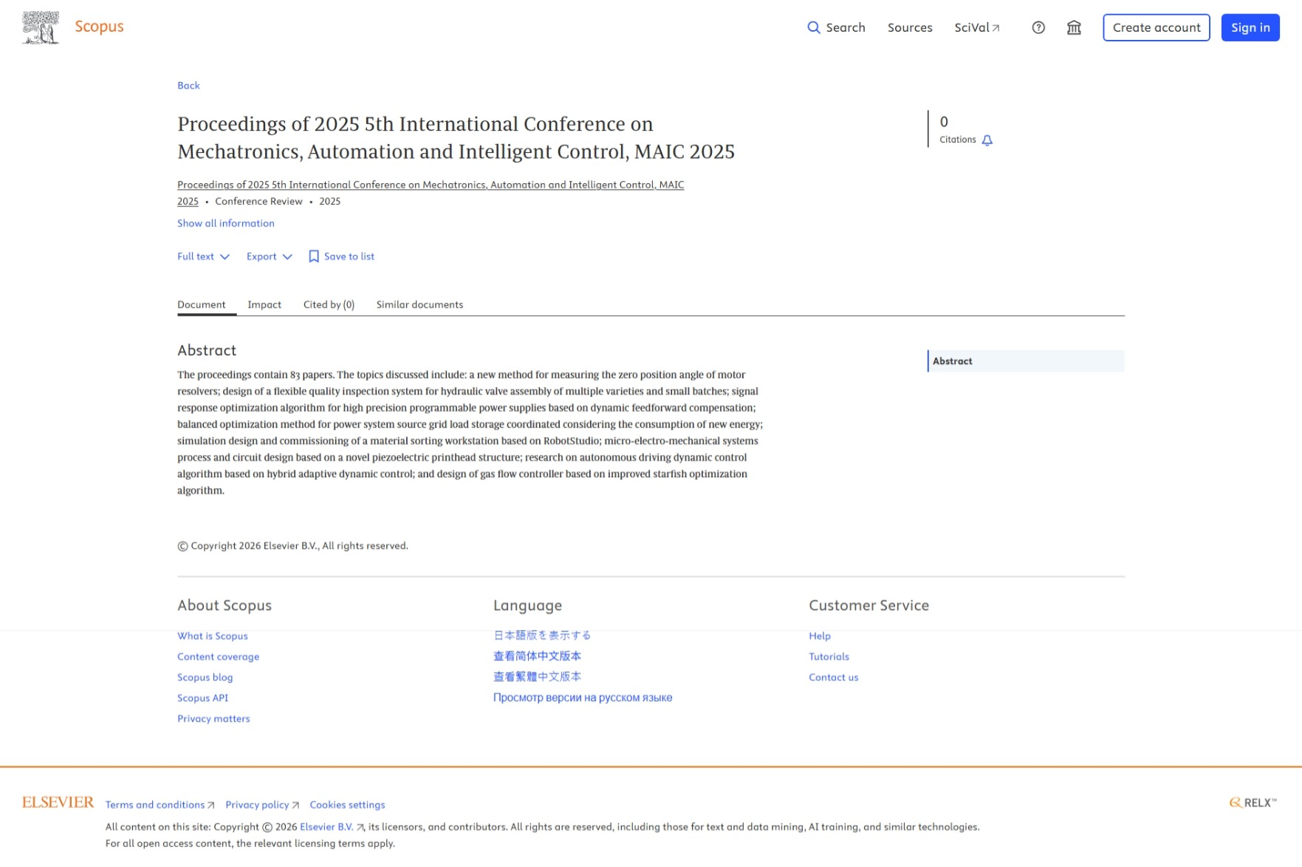Click the Create account button

click(1157, 27)
